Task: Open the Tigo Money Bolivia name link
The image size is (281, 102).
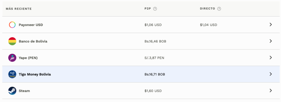Action: (35, 74)
